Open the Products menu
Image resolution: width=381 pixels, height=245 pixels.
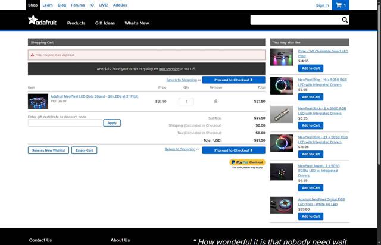pos(76,23)
